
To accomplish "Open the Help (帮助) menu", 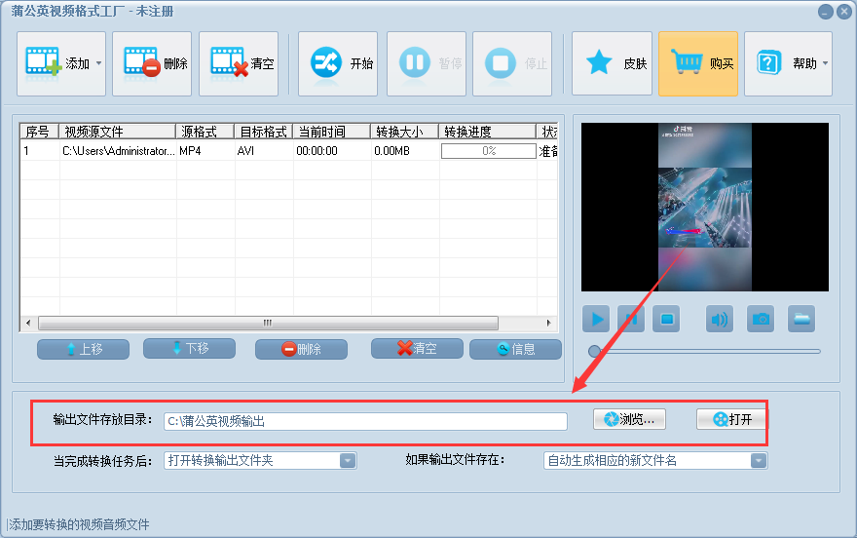I will click(788, 63).
